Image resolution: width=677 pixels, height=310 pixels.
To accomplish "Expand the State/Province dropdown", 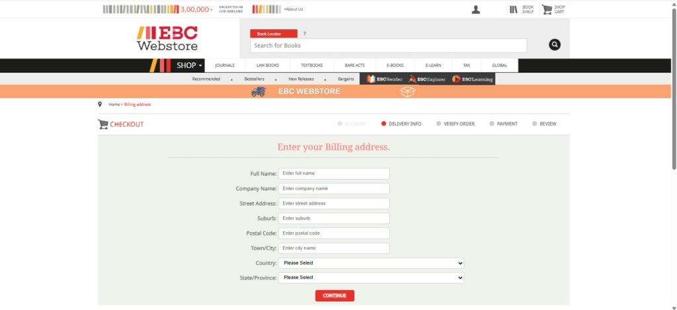I will pos(371,278).
